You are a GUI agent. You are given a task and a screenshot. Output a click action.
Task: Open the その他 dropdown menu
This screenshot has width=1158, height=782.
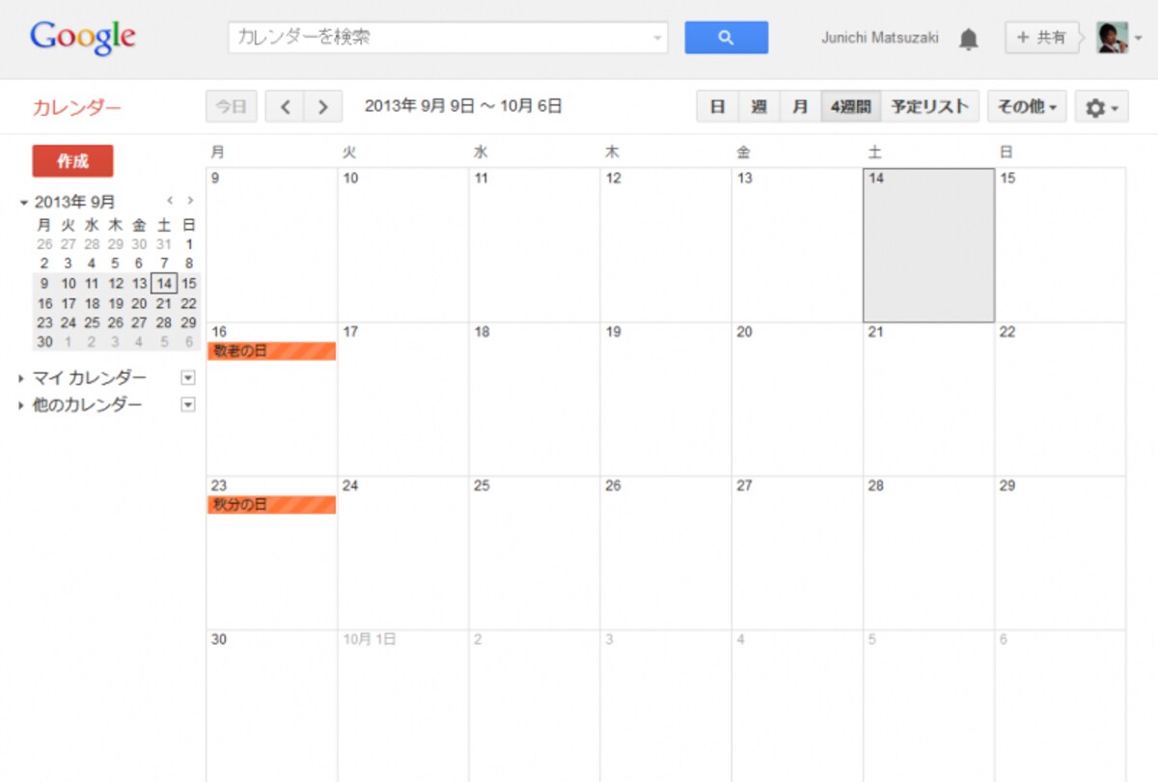point(1027,107)
